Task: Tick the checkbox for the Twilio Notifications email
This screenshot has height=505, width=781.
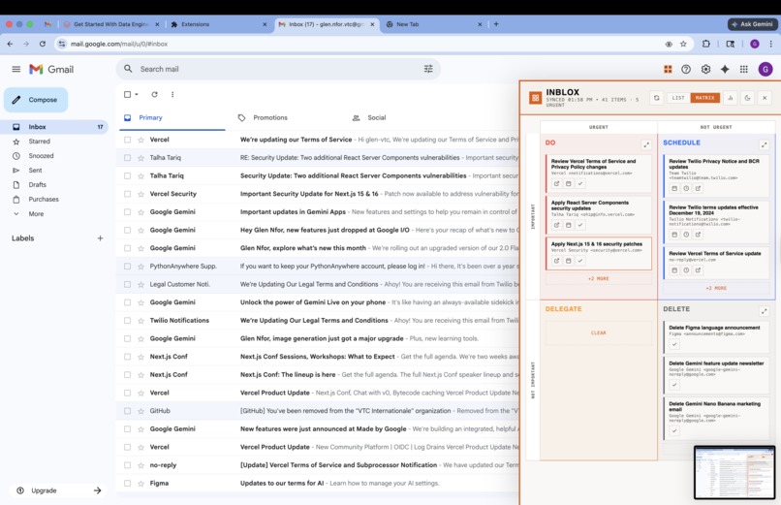Action: [x=128, y=320]
